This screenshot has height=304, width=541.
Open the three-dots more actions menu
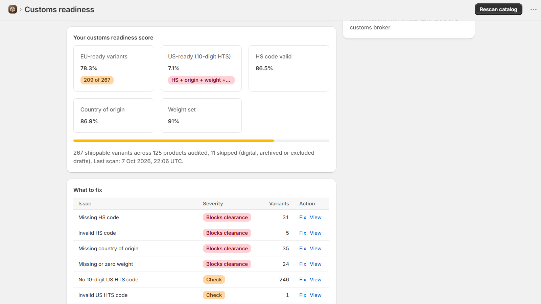point(534,9)
